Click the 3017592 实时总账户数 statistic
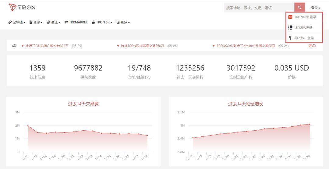The width and height of the screenshot is (329, 169). [x=241, y=72]
